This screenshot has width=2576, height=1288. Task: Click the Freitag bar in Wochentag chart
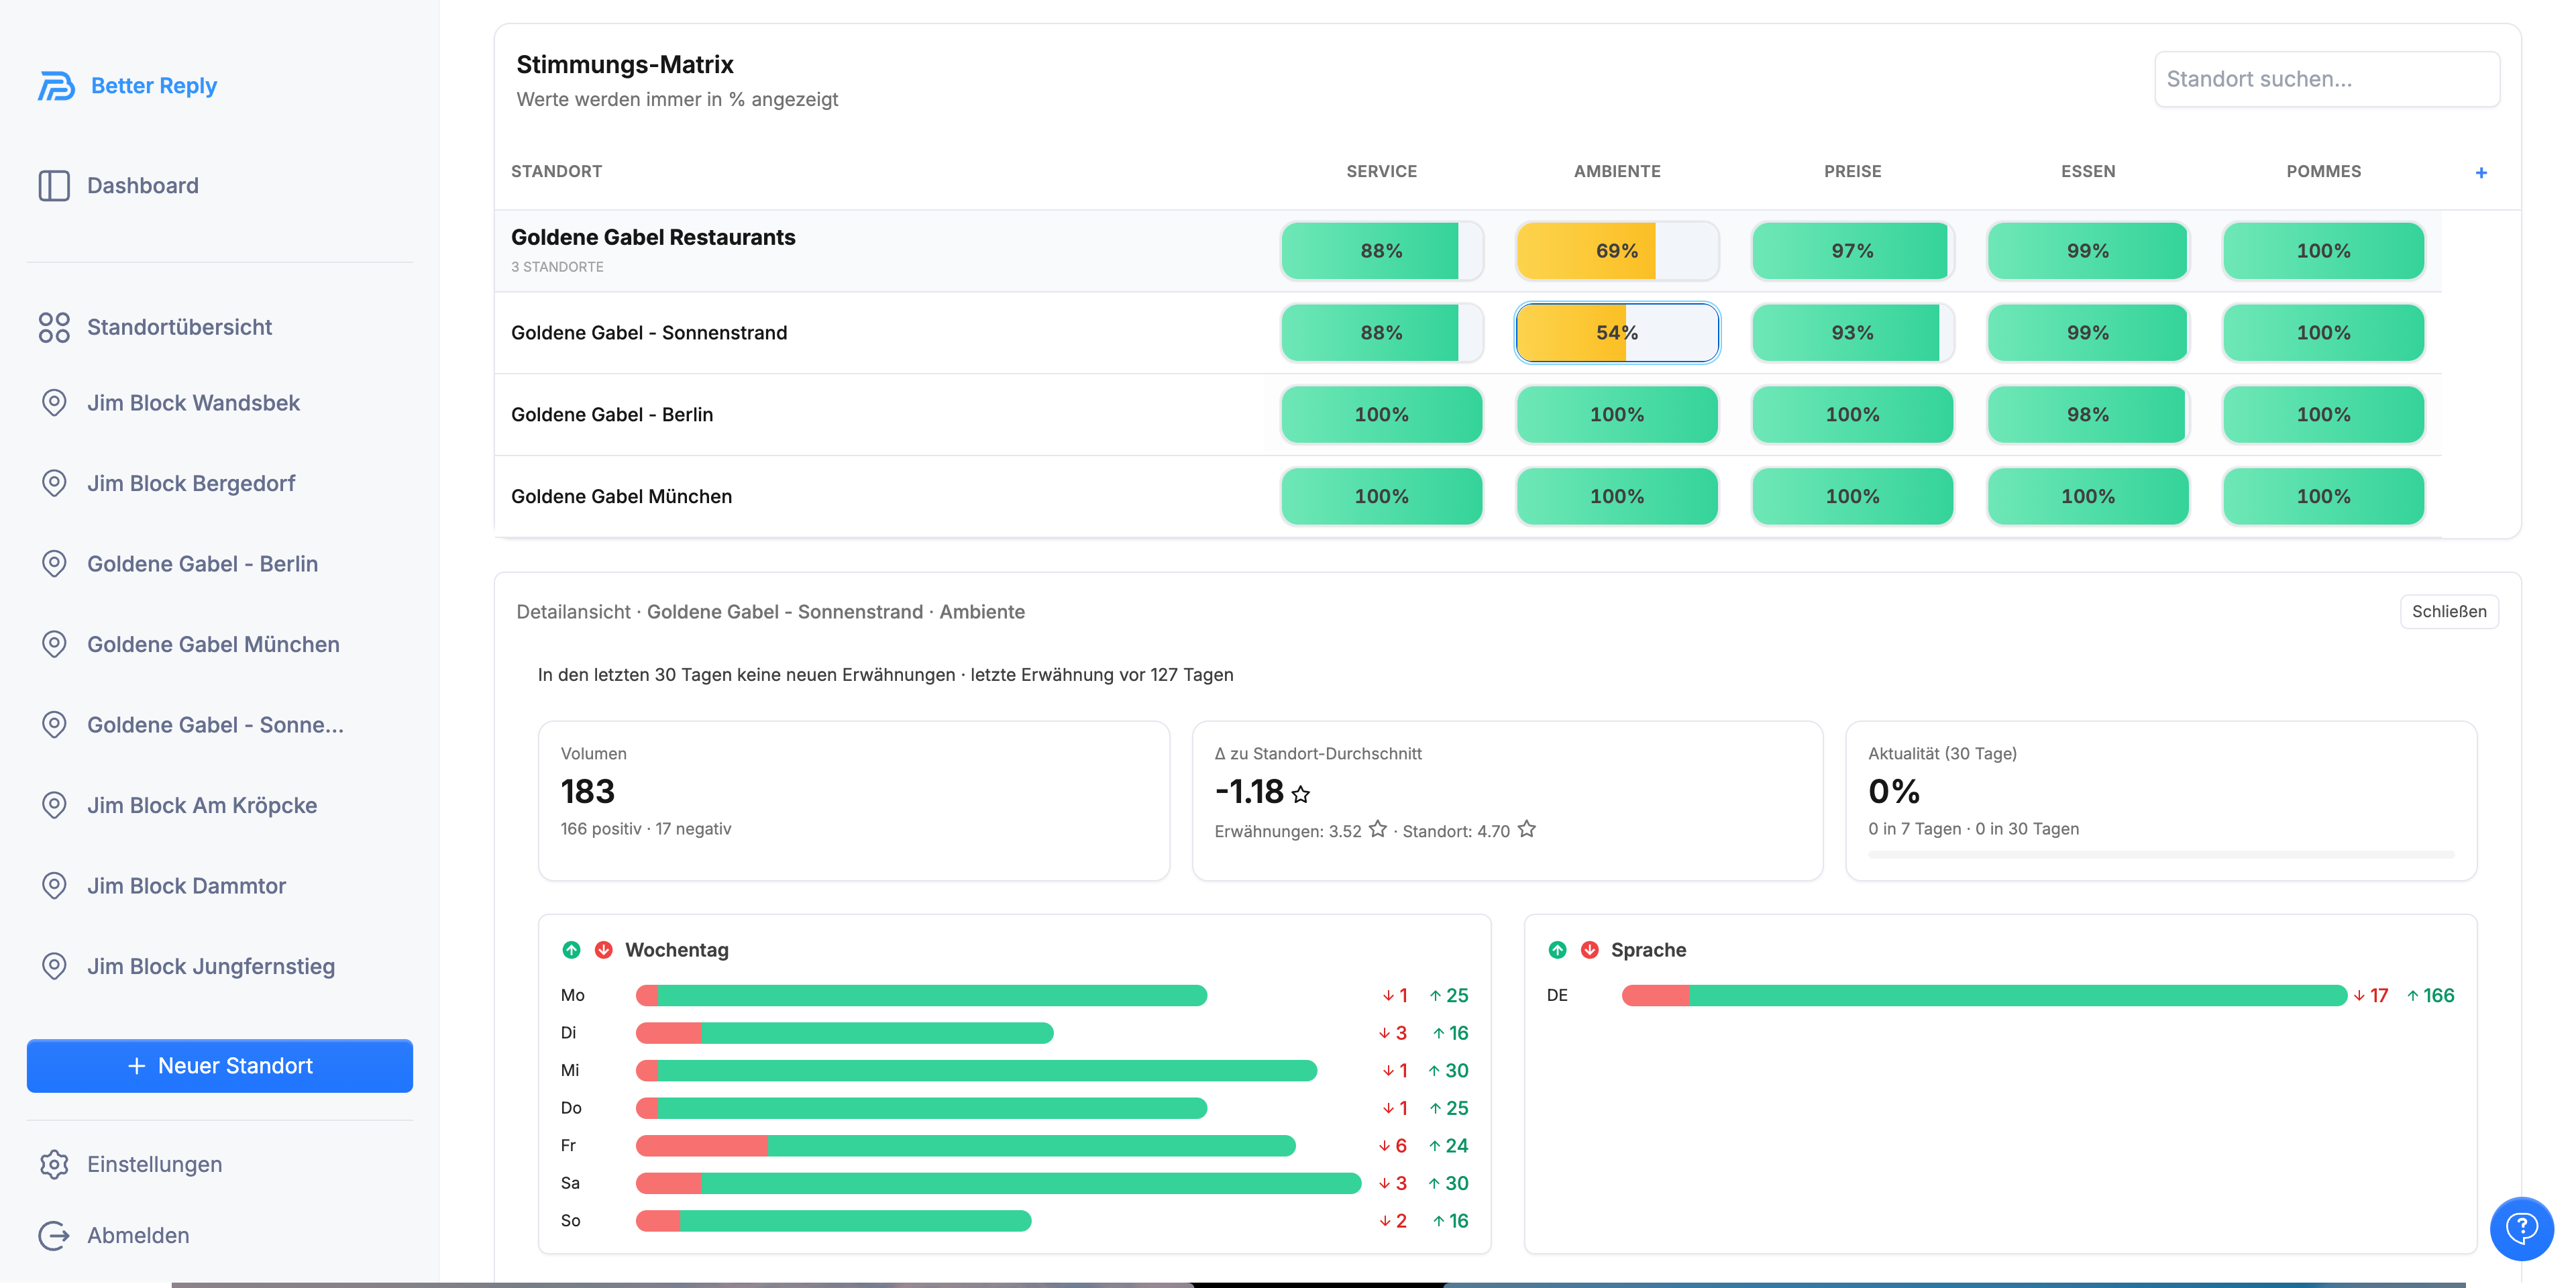coord(965,1146)
